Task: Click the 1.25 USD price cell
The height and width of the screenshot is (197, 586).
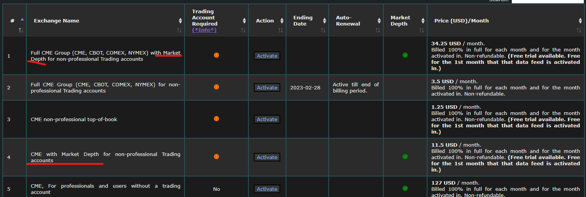Action: [x=506, y=119]
